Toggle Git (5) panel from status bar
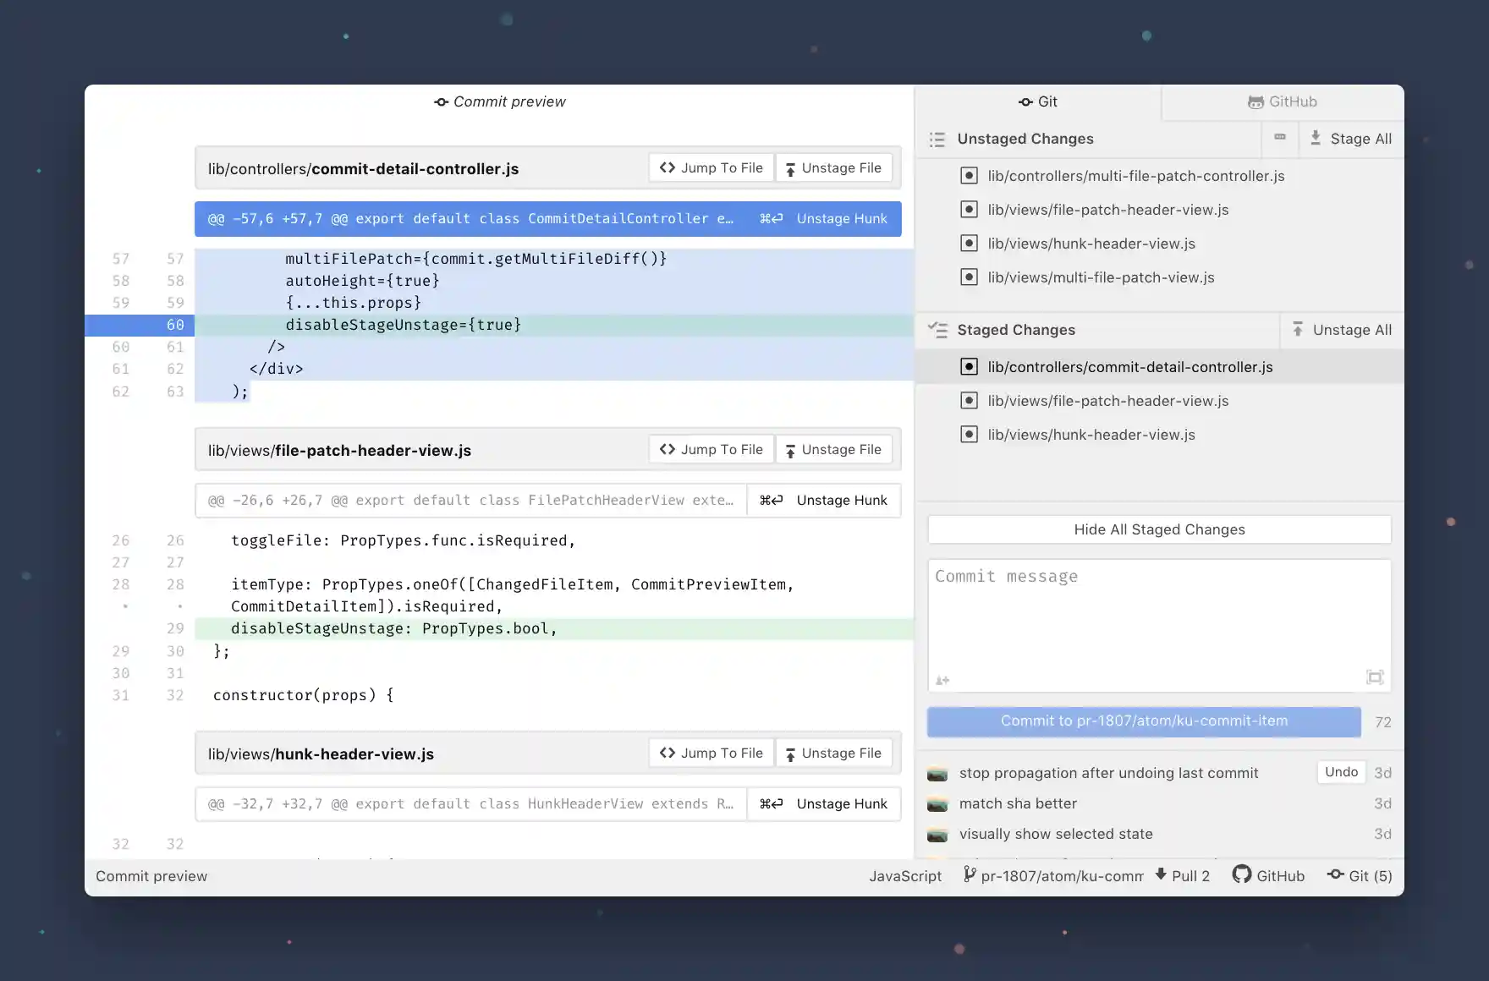This screenshot has width=1489, height=981. click(1360, 876)
